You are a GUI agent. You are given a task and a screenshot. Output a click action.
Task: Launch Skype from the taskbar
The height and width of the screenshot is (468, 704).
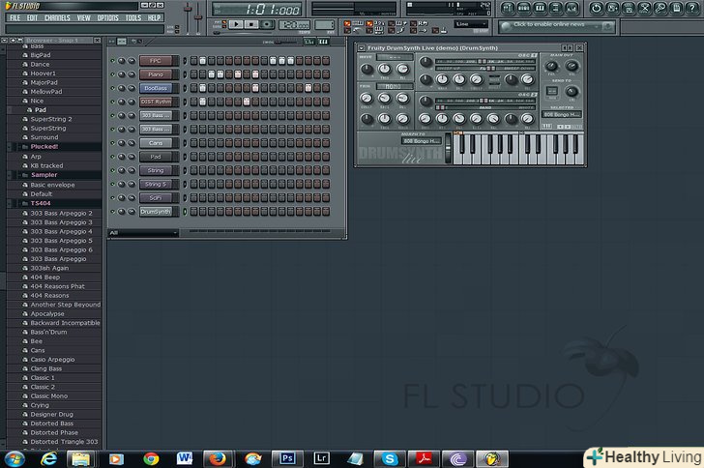tap(389, 458)
